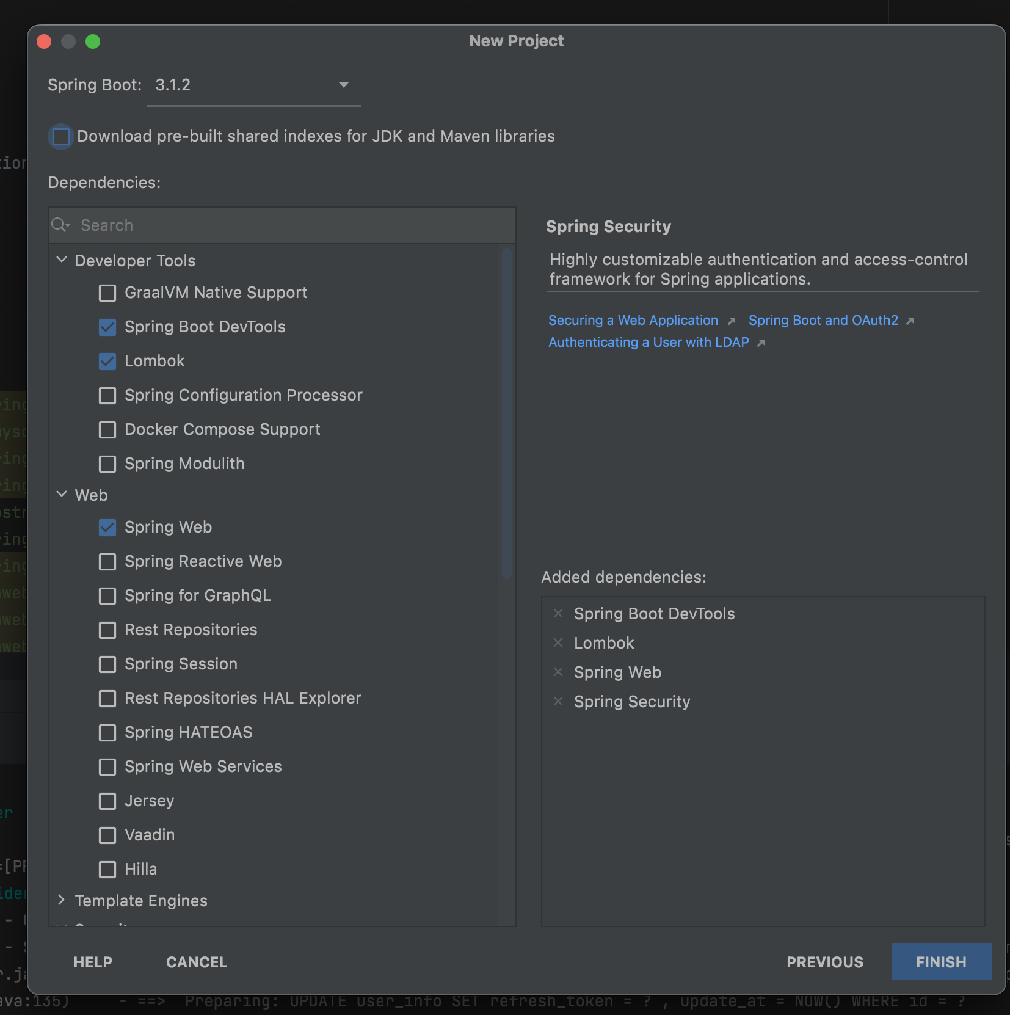Select Spring Boot DevTools row in added dependencies
This screenshot has height=1015, width=1010.
coord(763,614)
